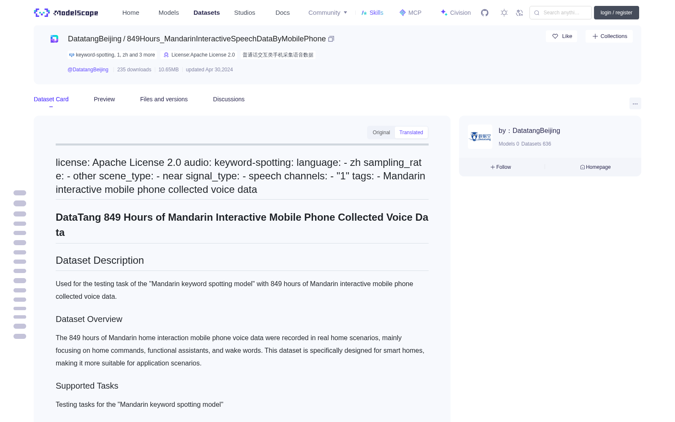This screenshot has width=675, height=422.
Task: Open the GitHub repository icon
Action: (485, 13)
